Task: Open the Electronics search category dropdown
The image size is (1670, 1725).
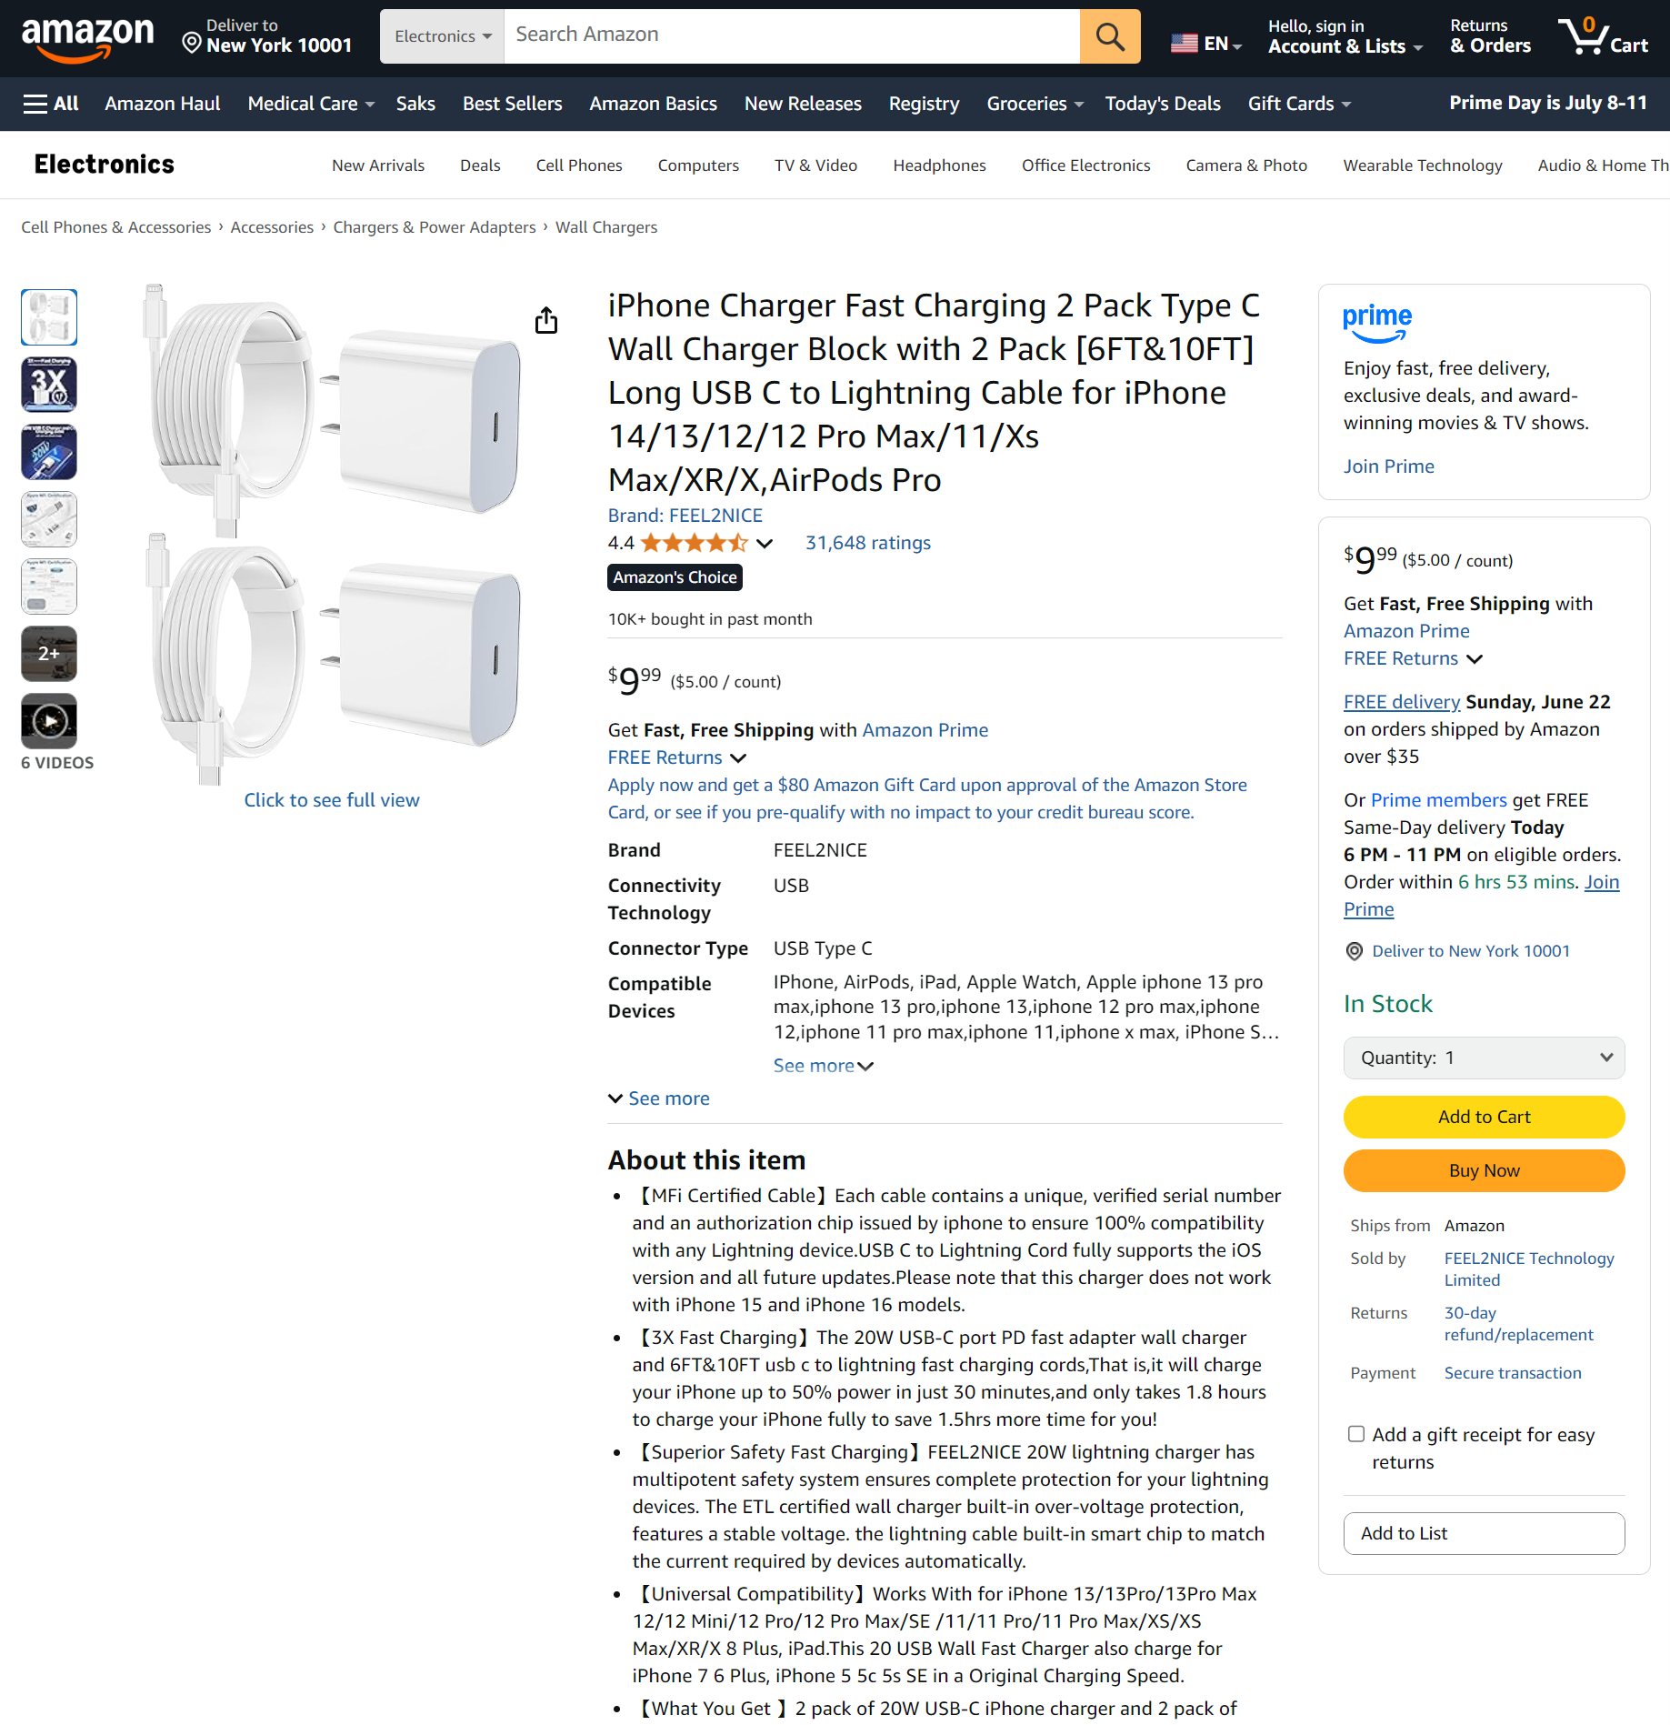Action: [442, 36]
